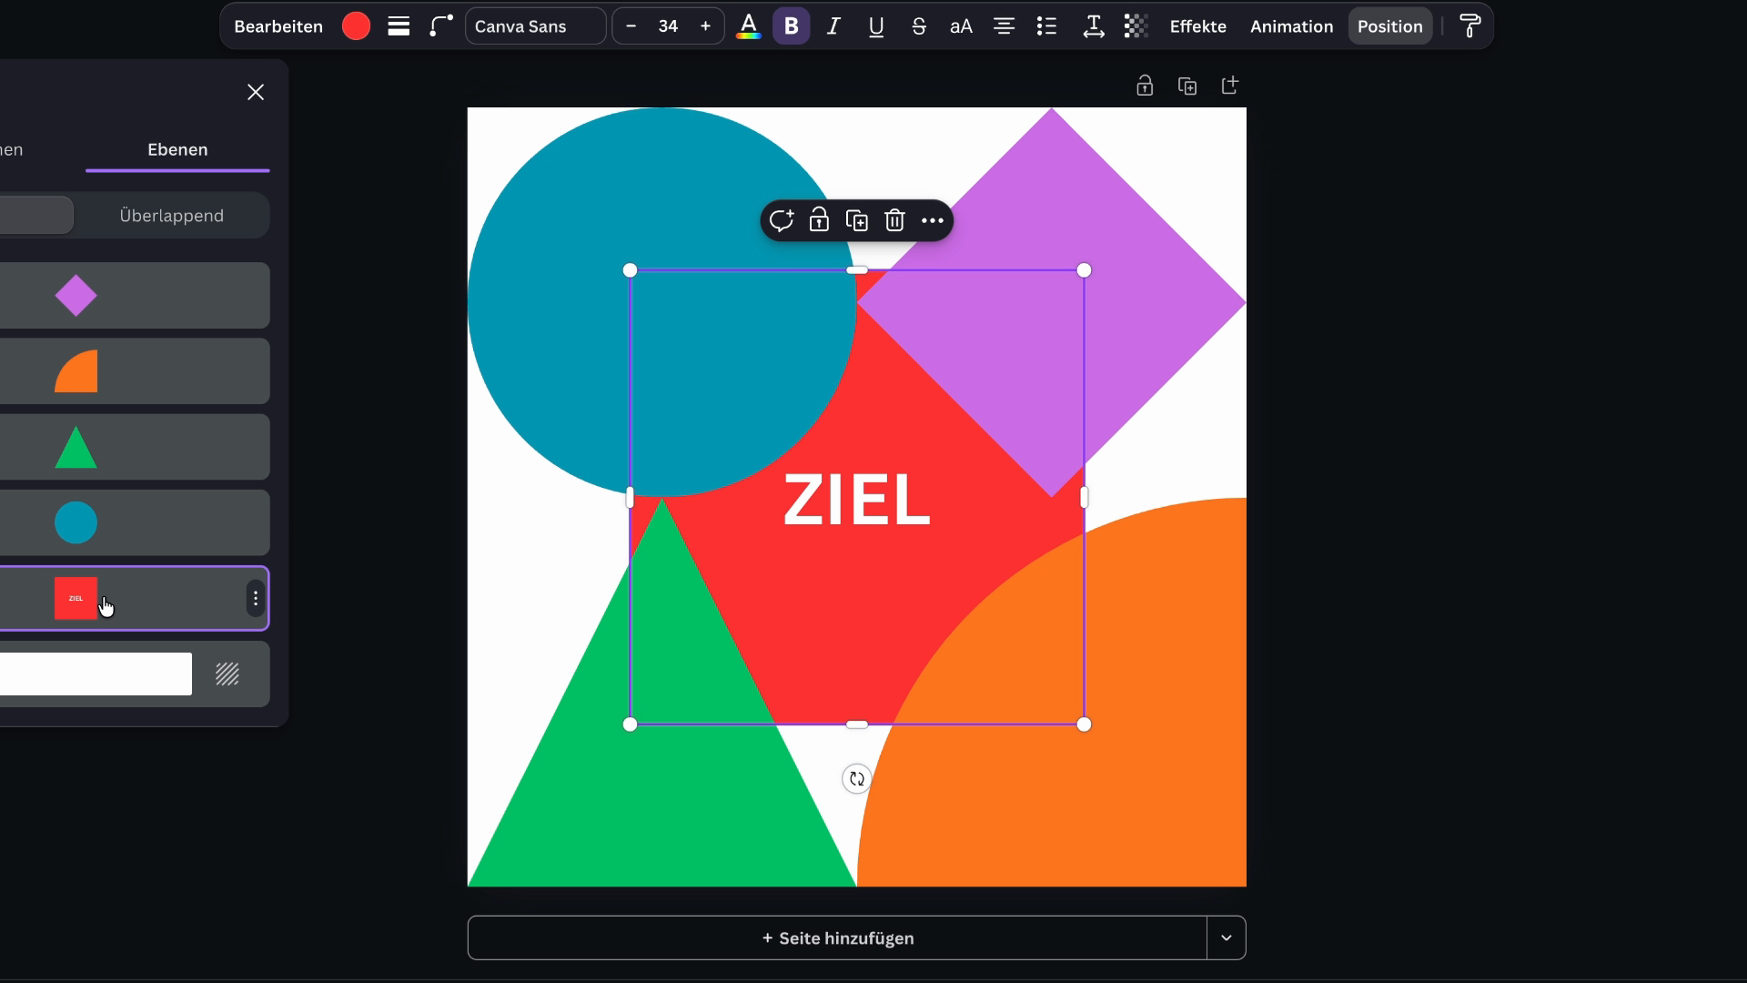Open the corner rounding tool
Viewport: 1747px width, 983px height.
click(441, 26)
